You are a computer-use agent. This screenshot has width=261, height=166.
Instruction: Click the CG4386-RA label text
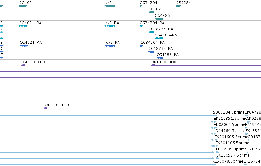[166, 35]
